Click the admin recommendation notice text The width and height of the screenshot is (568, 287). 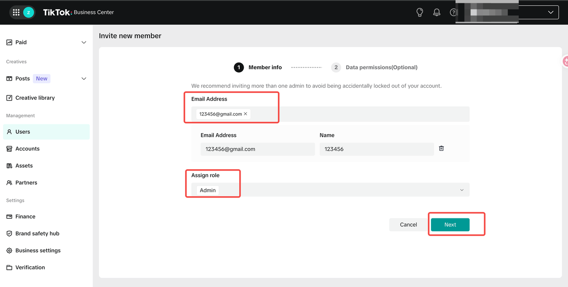(316, 86)
